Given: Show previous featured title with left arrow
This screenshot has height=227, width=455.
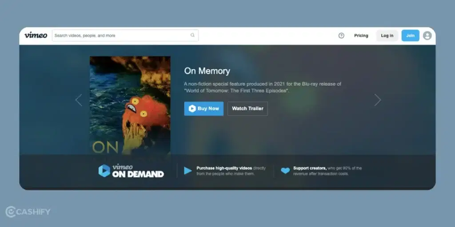Looking at the screenshot, I should click(79, 100).
